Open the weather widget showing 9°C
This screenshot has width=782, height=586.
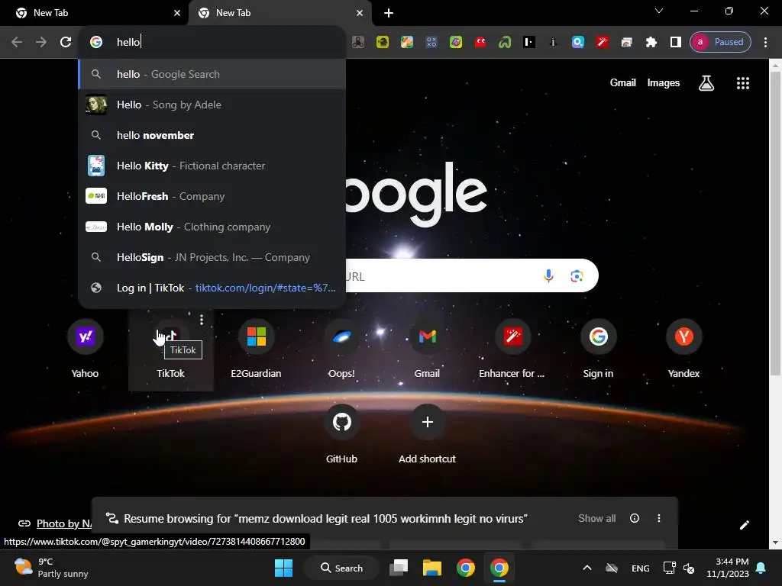51,568
